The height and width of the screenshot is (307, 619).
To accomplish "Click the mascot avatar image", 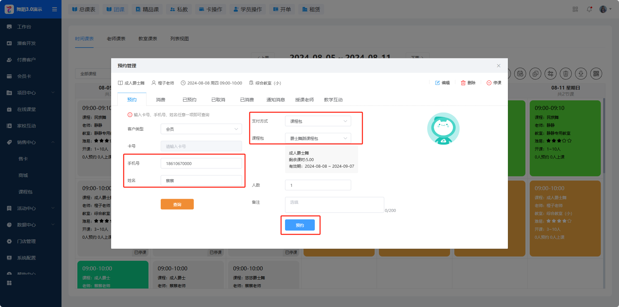I will tap(443, 129).
